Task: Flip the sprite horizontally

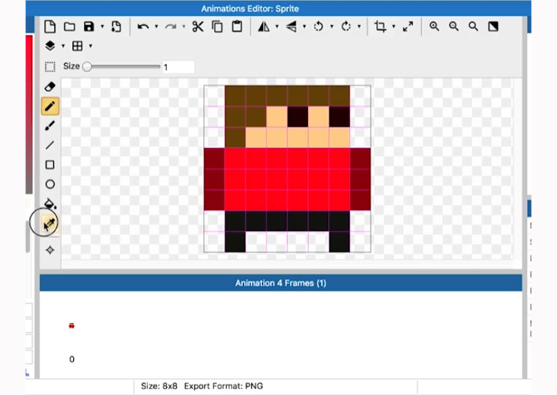Action: [264, 26]
